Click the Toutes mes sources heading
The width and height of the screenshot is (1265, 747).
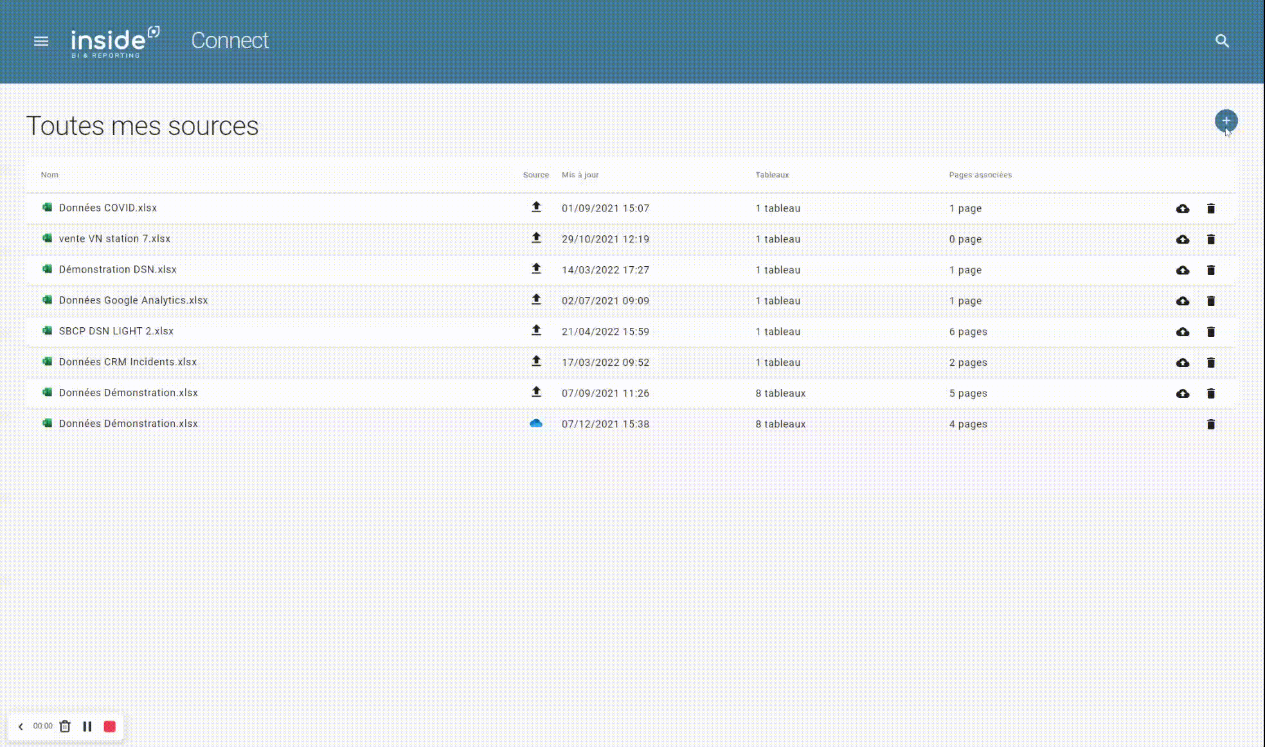(142, 126)
